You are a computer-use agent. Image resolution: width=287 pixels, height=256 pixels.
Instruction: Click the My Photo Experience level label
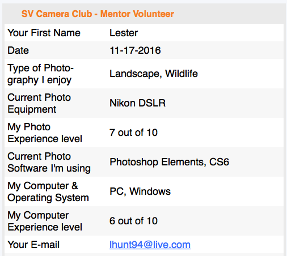pos(45,133)
